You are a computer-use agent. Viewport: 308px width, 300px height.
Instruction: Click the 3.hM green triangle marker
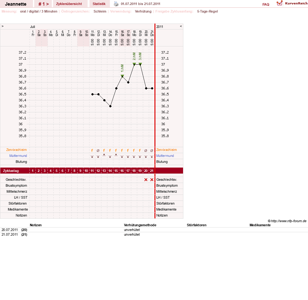pos(140,64)
